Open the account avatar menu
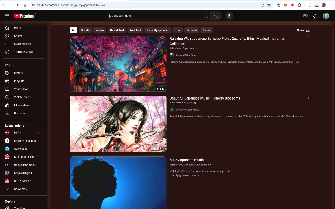This screenshot has height=209, width=335. click(326, 16)
